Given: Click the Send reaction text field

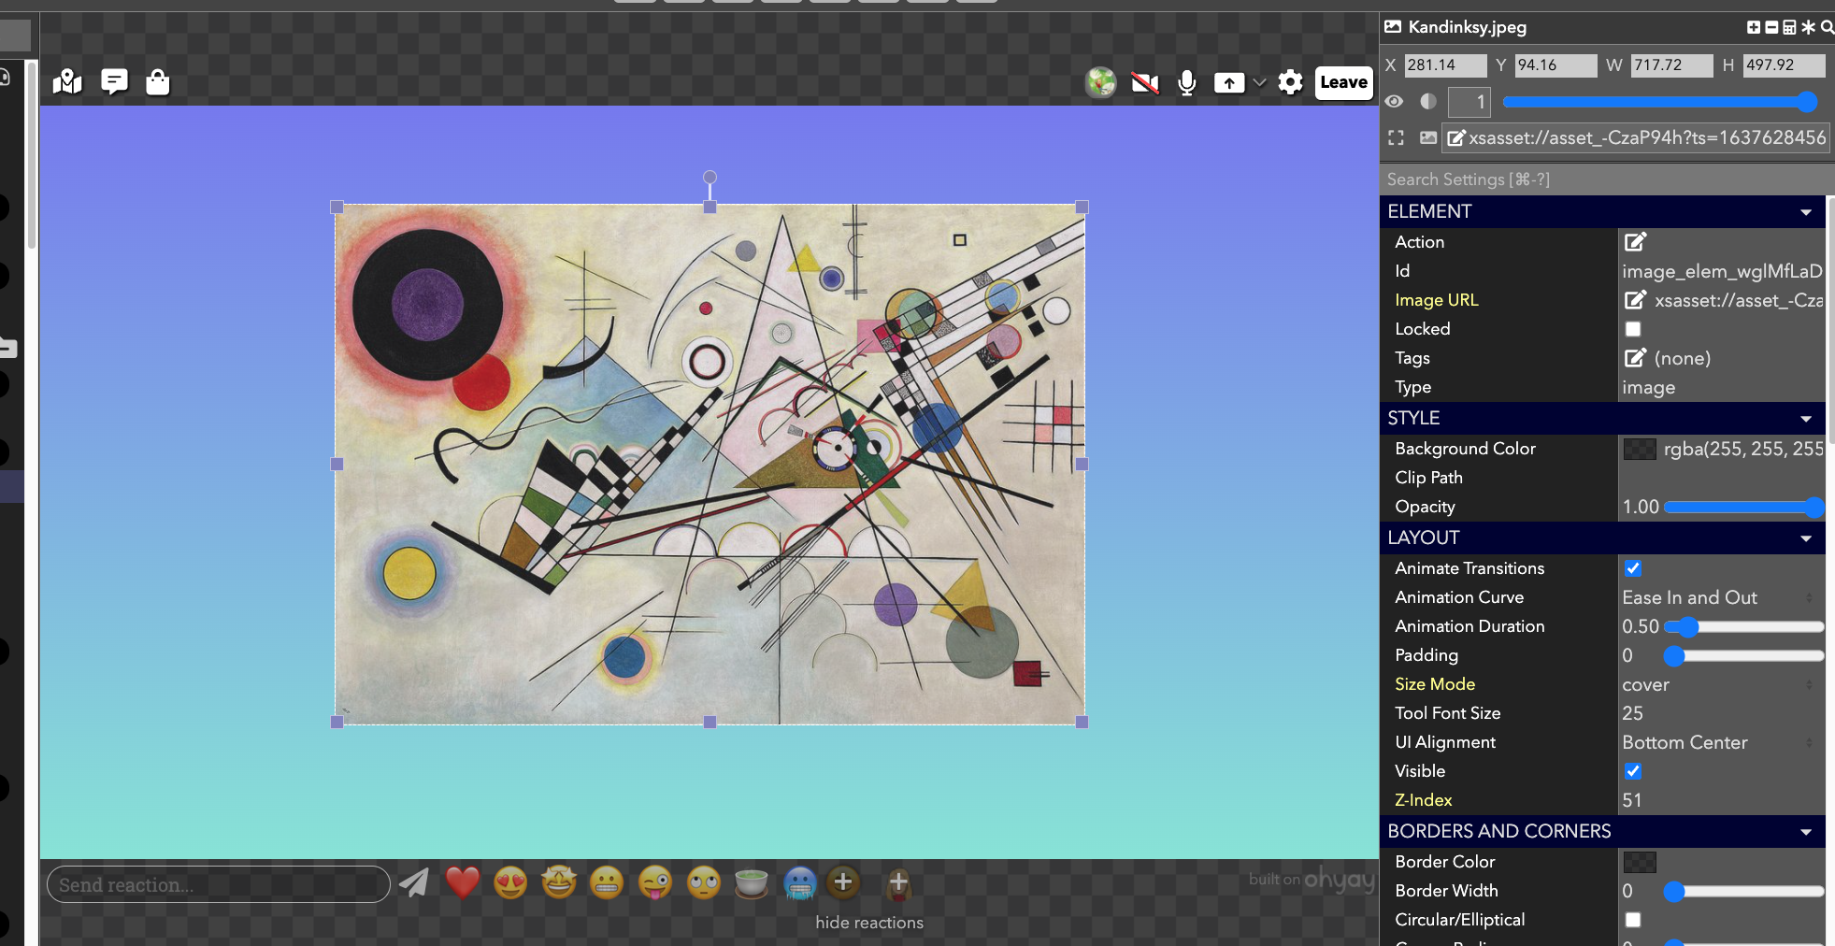Looking at the screenshot, I should tap(218, 884).
